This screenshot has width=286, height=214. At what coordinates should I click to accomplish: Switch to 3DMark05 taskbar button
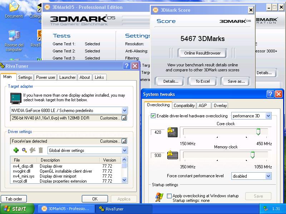coord(66,209)
